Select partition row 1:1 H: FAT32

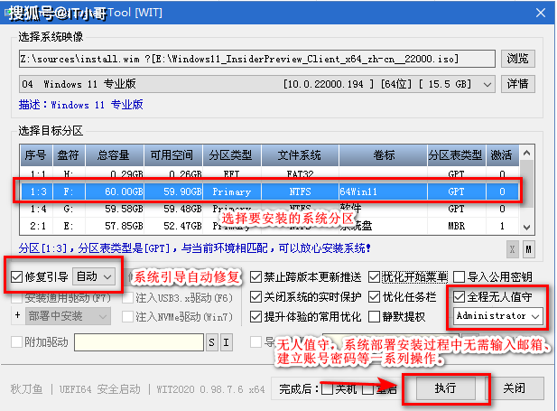[x=269, y=174]
